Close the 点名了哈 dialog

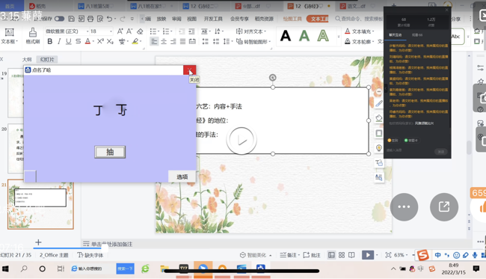pos(189,70)
